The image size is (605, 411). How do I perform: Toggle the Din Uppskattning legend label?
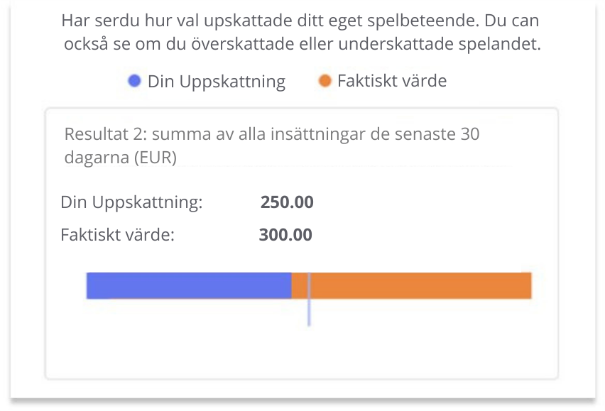click(217, 82)
